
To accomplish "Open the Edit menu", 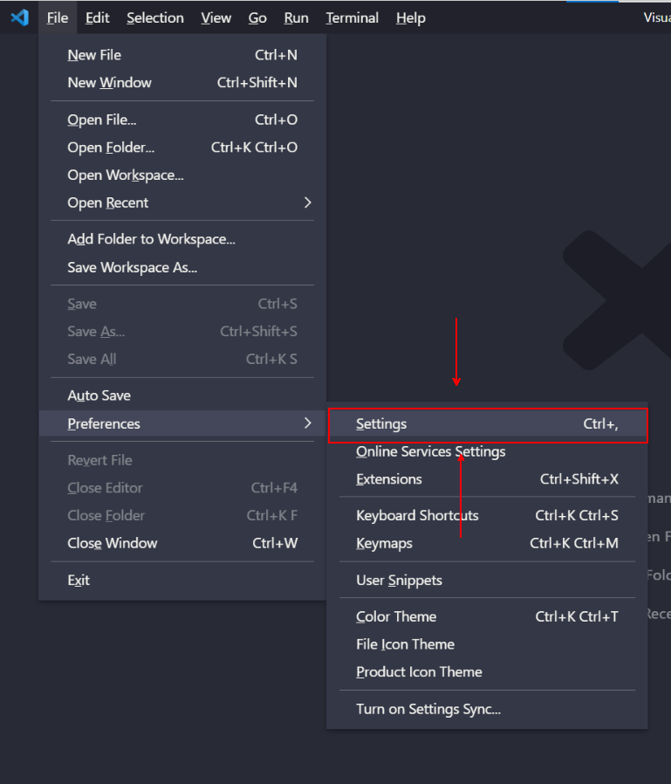I will (x=97, y=17).
